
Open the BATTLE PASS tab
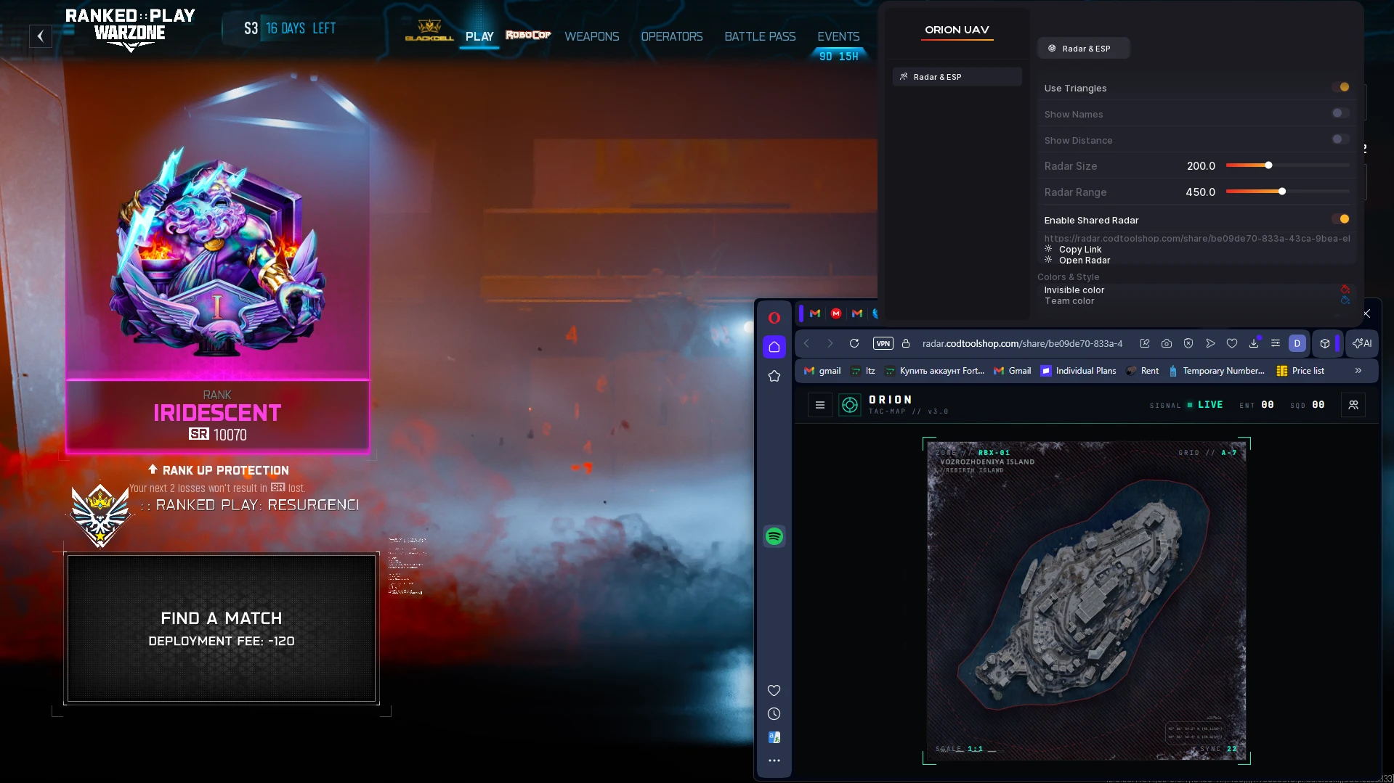tap(760, 36)
